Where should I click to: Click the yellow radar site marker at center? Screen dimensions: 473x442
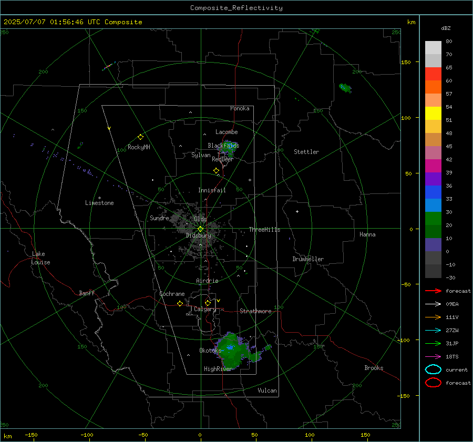(200, 229)
